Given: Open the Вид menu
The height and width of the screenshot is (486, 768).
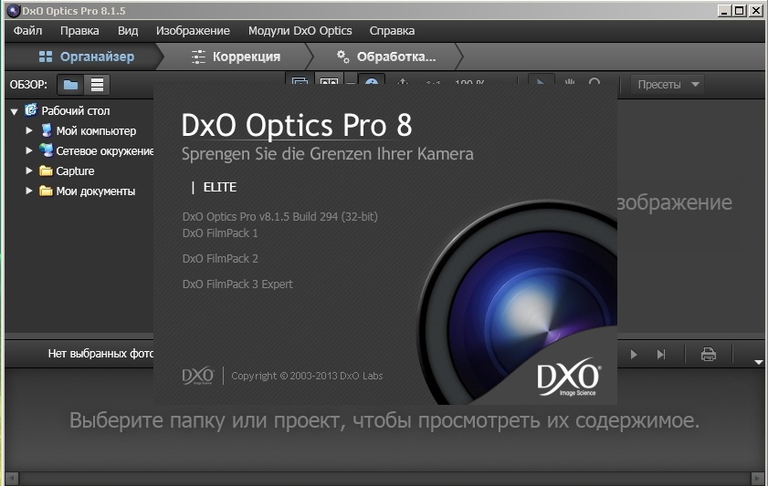Looking at the screenshot, I should pyautogui.click(x=127, y=31).
